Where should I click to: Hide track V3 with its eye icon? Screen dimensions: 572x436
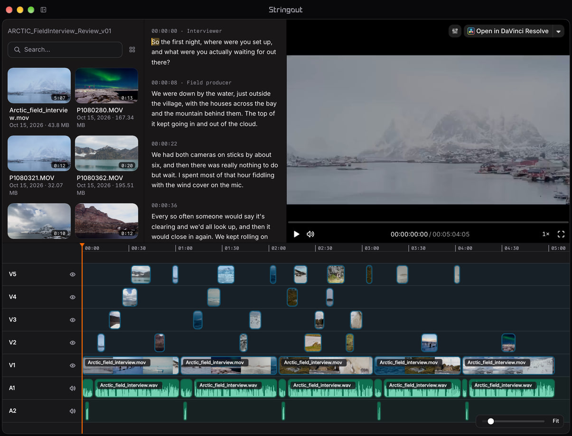(73, 320)
